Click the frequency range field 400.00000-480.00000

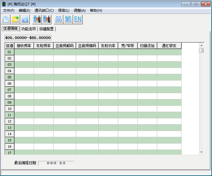point(28,37)
